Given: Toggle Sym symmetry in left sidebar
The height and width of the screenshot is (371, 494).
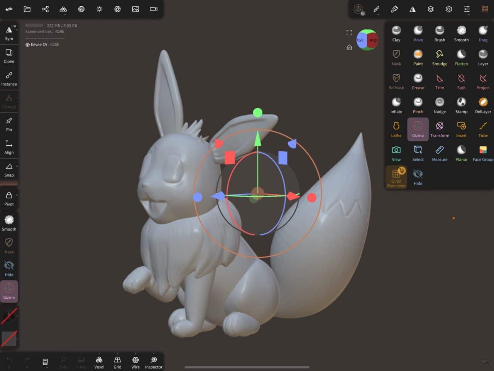Looking at the screenshot, I should (x=9, y=32).
